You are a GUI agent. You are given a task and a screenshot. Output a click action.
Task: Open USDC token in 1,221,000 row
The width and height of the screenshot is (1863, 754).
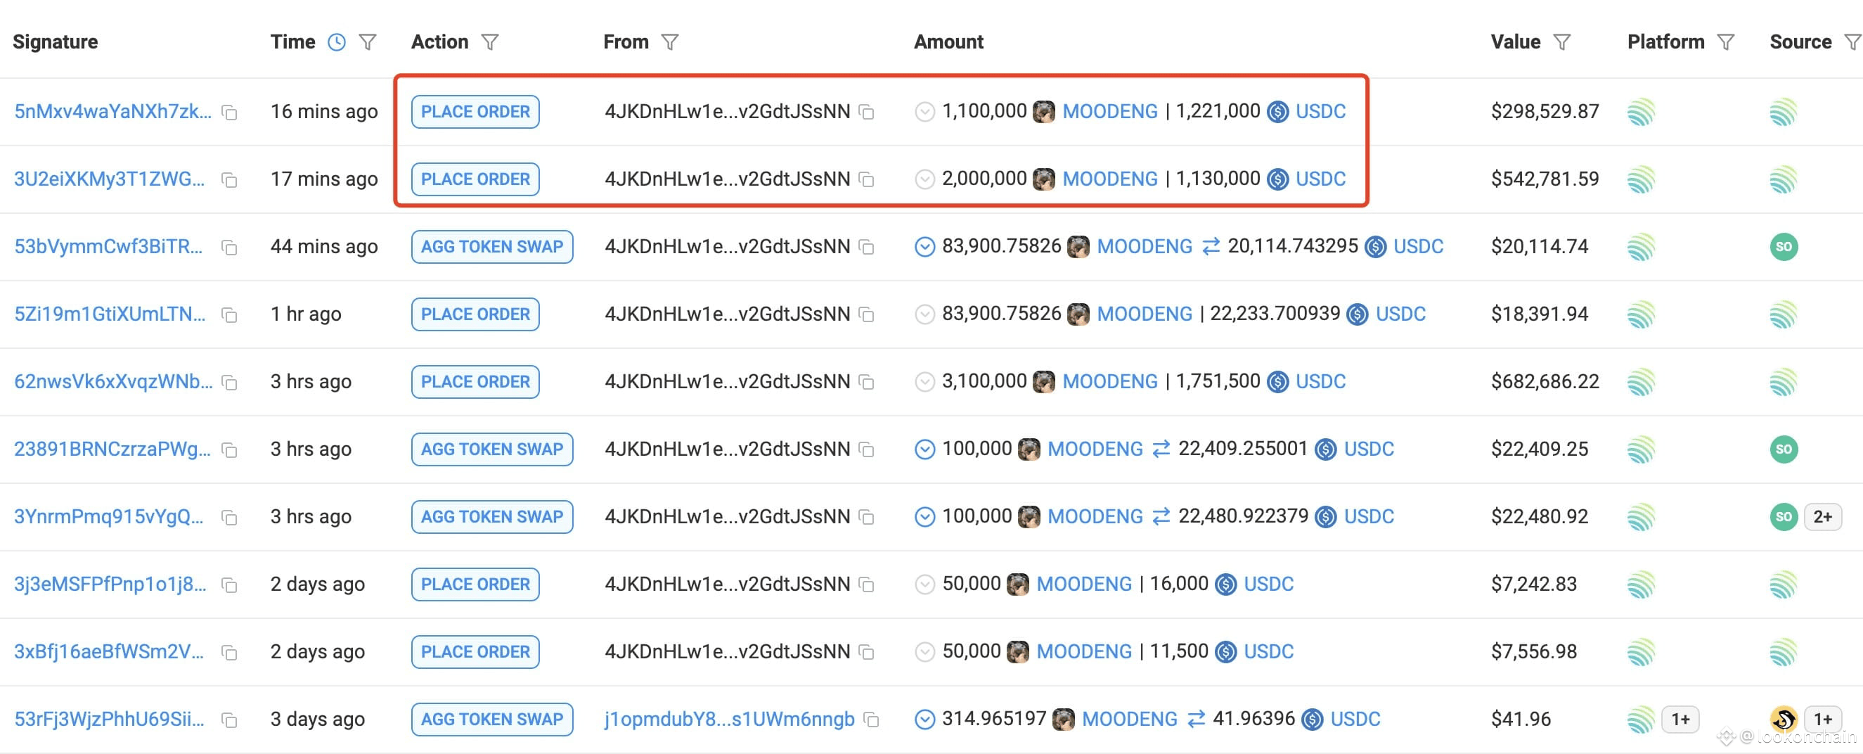click(x=1320, y=111)
